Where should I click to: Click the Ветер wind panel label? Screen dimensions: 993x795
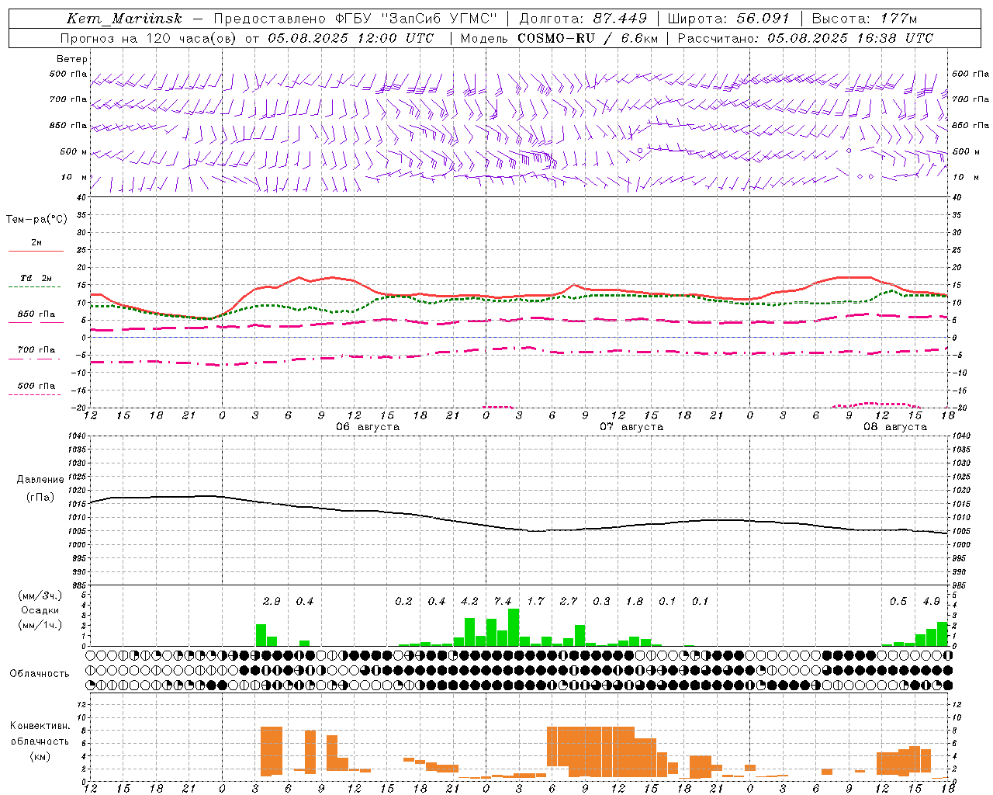[x=72, y=59]
